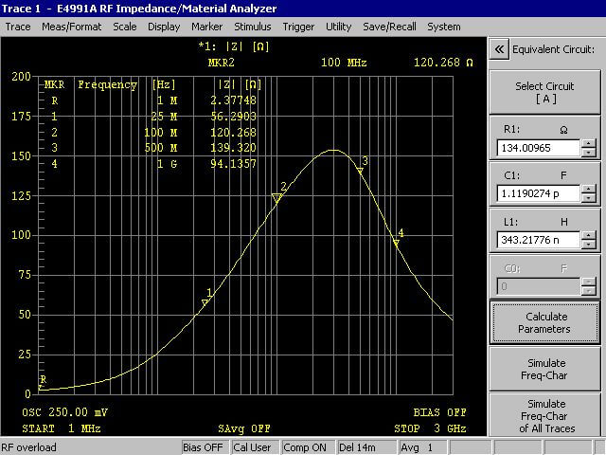This screenshot has width=606, height=455.
Task: Click Simulate Freq-Char of All Traces
Action: coord(545,415)
